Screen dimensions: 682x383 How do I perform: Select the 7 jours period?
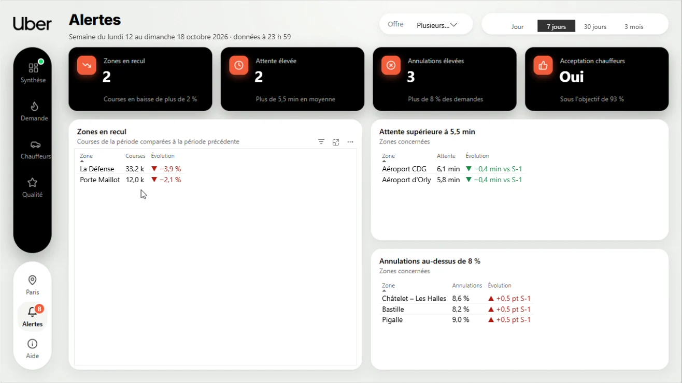coord(556,26)
